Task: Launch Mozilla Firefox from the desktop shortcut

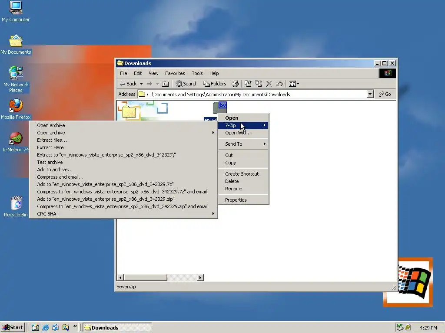Action: pyautogui.click(x=16, y=109)
